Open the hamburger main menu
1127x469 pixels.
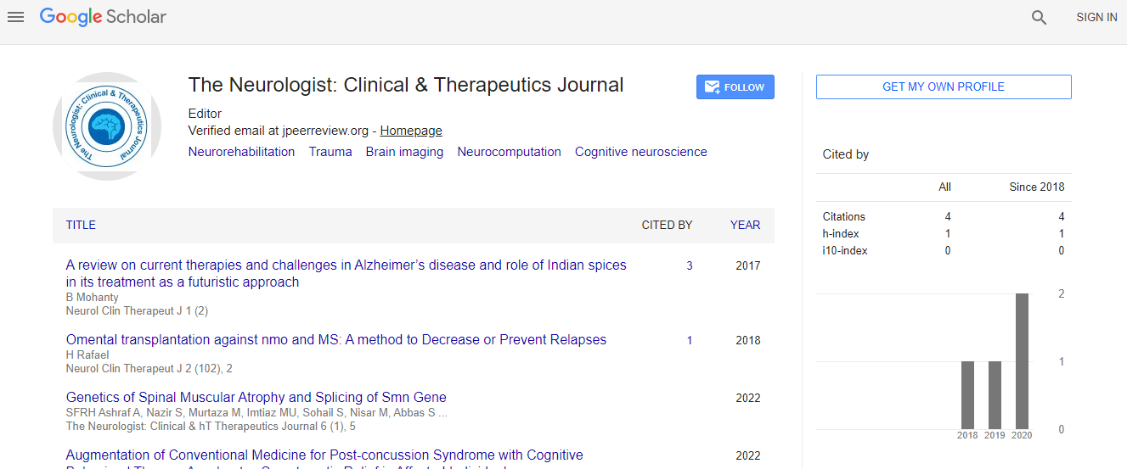click(x=15, y=17)
